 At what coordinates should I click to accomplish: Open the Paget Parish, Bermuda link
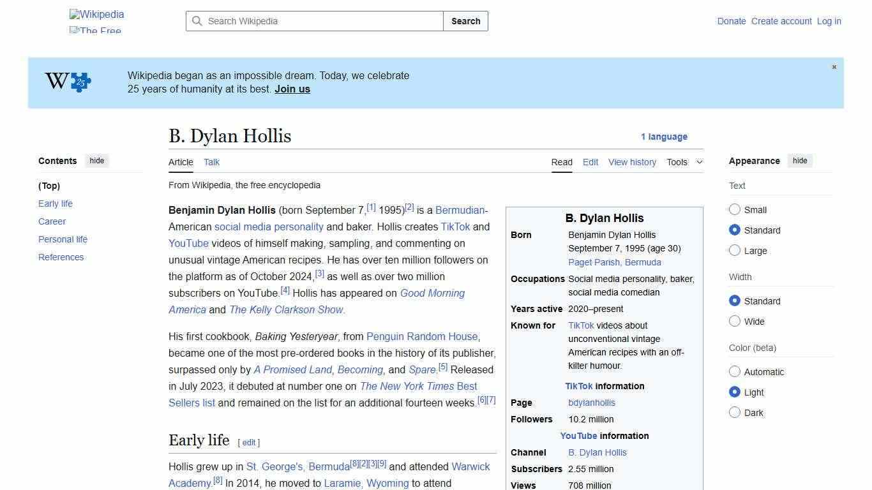click(614, 262)
